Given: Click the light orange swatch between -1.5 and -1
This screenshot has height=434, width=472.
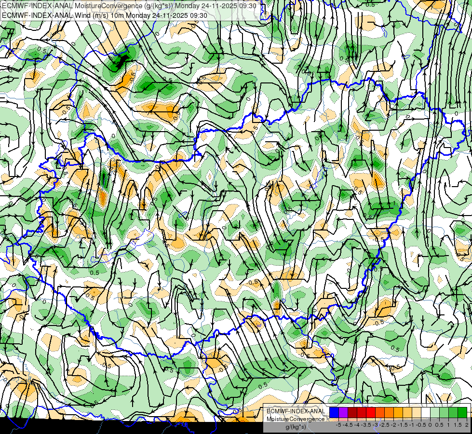Looking at the screenshot, I should click(x=407, y=412).
